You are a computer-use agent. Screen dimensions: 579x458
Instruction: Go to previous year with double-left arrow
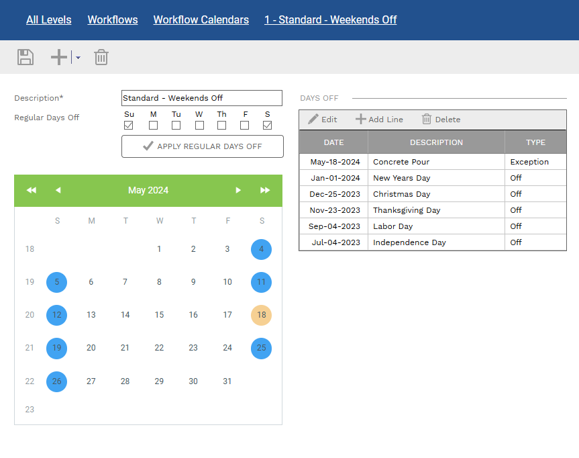(32, 191)
